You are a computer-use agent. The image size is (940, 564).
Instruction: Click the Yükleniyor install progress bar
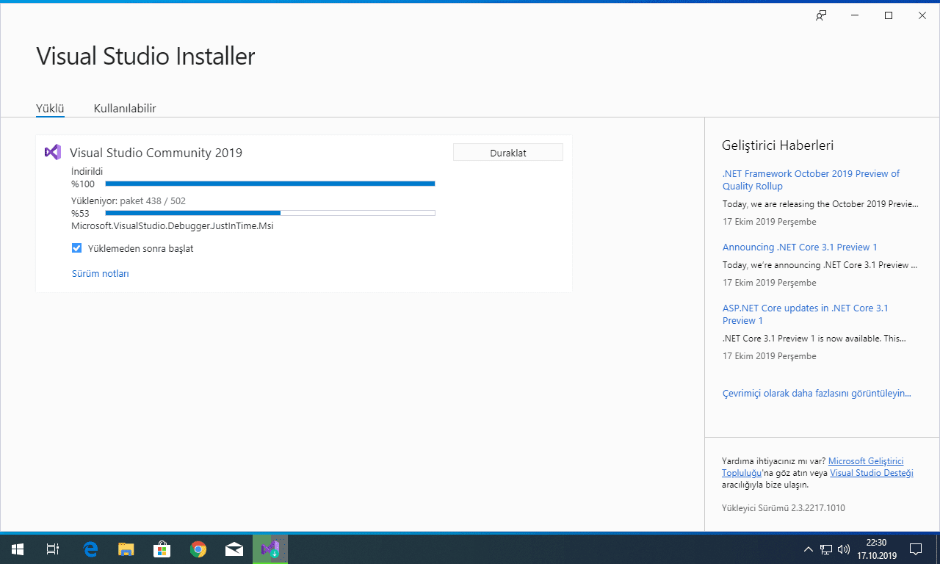pos(270,213)
